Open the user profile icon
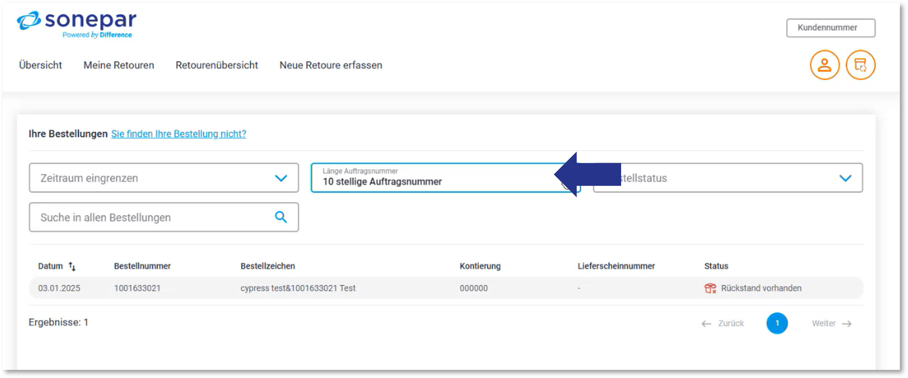Viewport: 908px width, 378px height. (825, 65)
